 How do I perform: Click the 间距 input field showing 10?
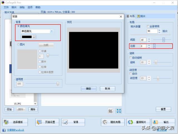tap(143, 40)
